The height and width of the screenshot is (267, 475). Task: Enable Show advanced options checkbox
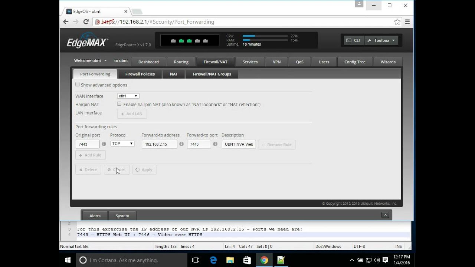(x=78, y=85)
